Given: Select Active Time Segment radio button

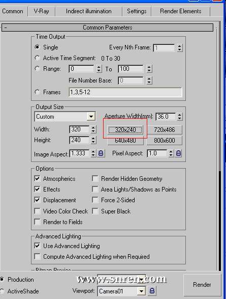Looking at the screenshot, I should [37, 58].
